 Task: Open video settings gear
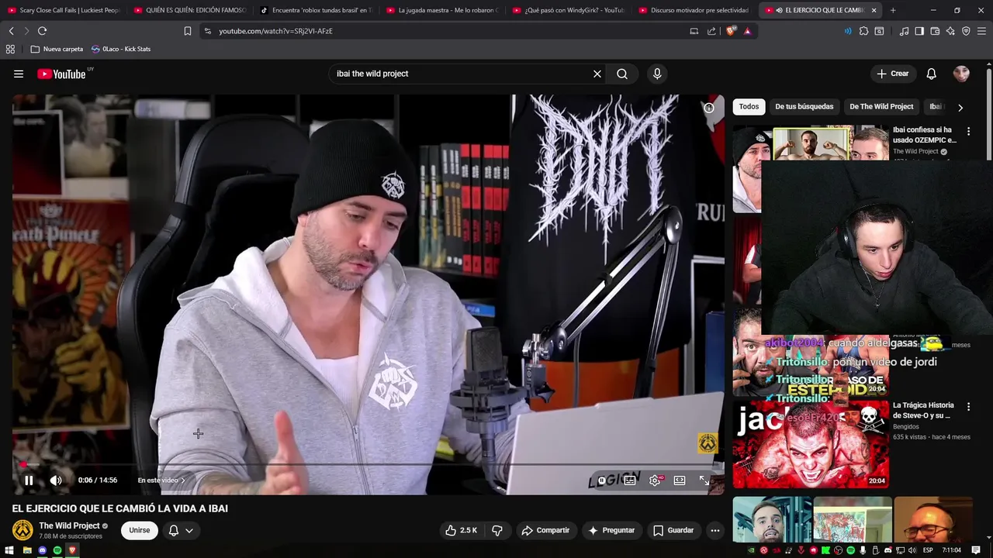coord(655,480)
